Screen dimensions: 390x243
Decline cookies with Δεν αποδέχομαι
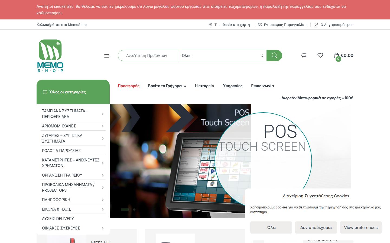(x=316, y=228)
